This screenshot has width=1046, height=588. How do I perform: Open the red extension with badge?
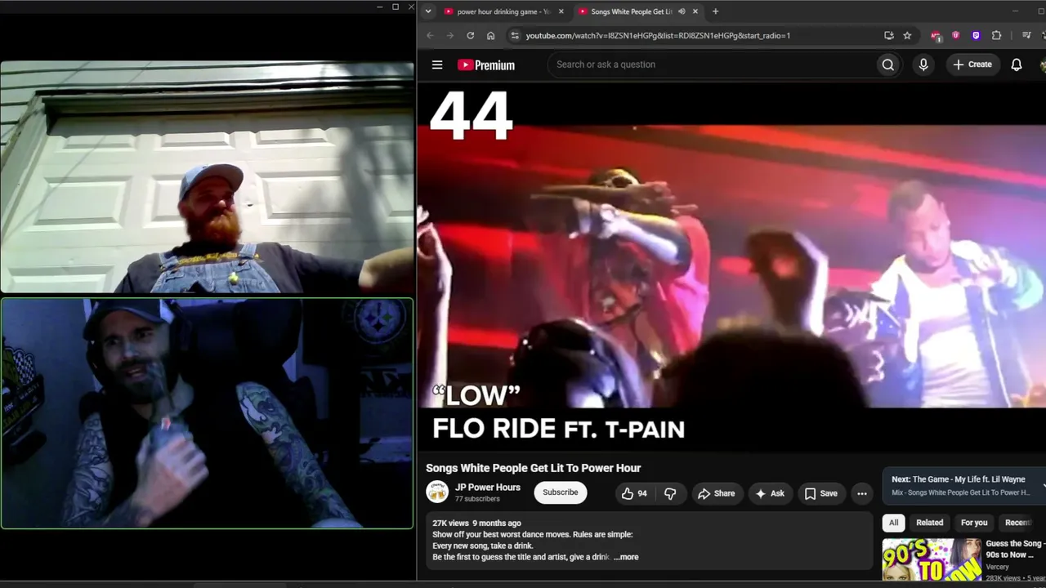(936, 35)
